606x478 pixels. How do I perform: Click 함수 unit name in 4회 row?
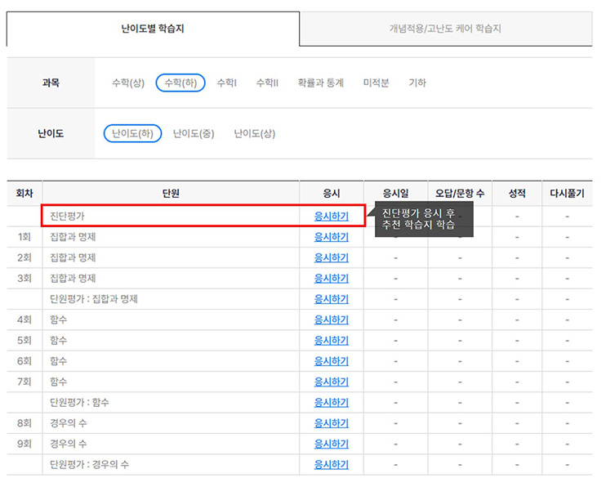click(x=58, y=319)
